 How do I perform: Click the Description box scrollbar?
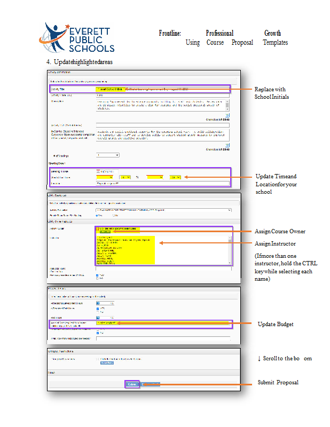[227, 105]
